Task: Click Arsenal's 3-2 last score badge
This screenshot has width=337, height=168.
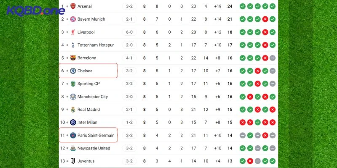Action: tap(129, 6)
